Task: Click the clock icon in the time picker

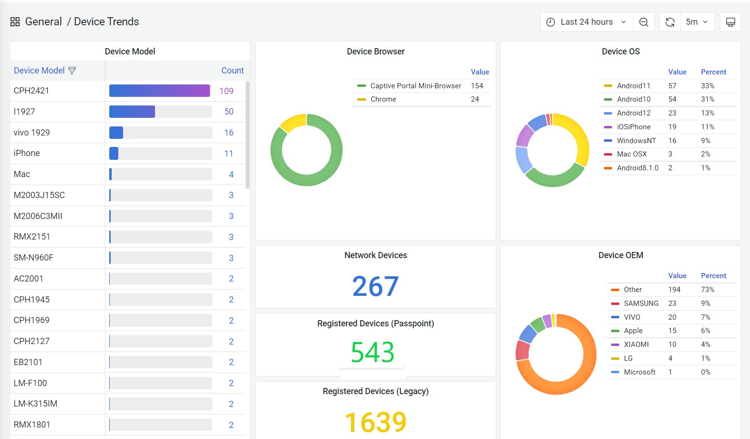Action: click(551, 22)
